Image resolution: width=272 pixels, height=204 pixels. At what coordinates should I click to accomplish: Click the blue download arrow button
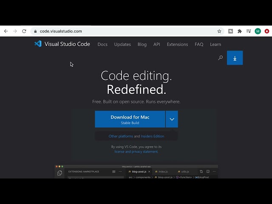(235, 58)
